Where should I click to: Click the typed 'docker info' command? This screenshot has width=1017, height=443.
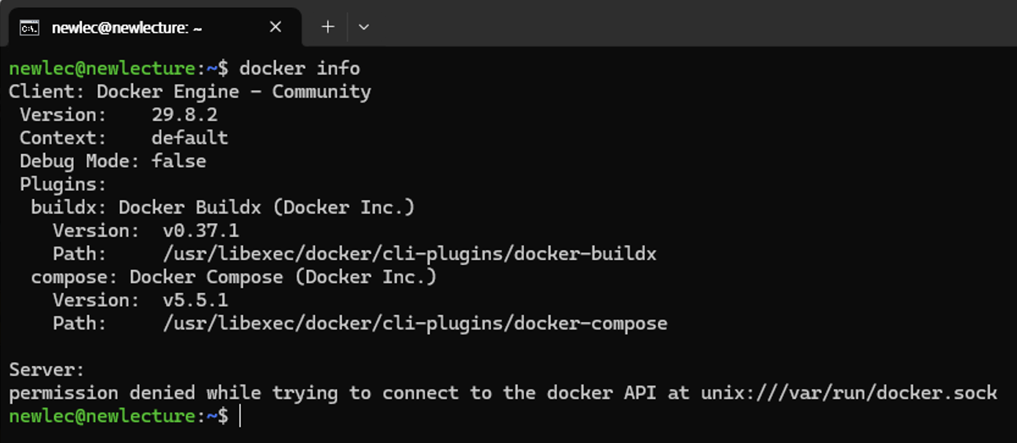point(300,68)
